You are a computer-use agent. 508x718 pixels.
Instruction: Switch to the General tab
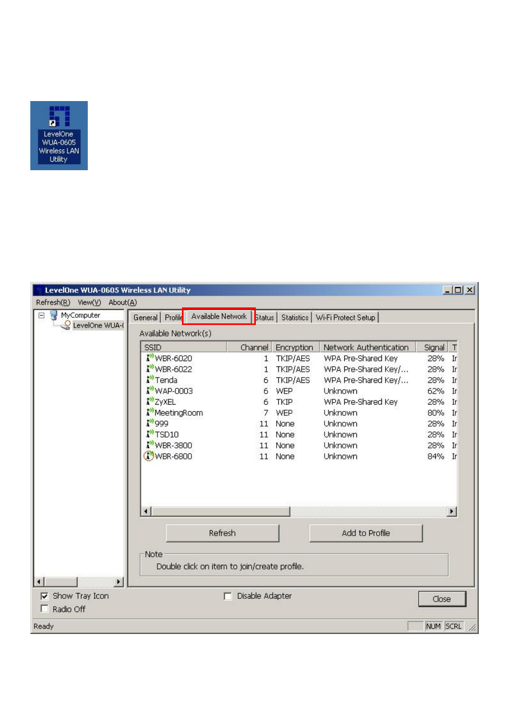(x=145, y=318)
